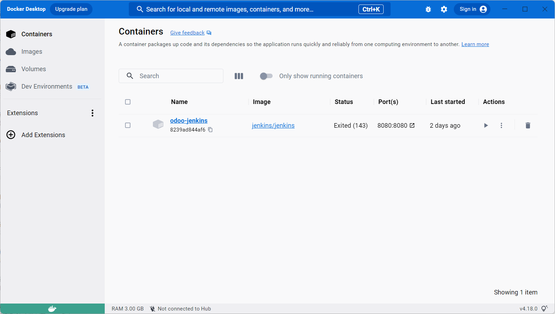Focus the containers Search field
Viewport: 555px width, 314px height.
click(x=171, y=76)
